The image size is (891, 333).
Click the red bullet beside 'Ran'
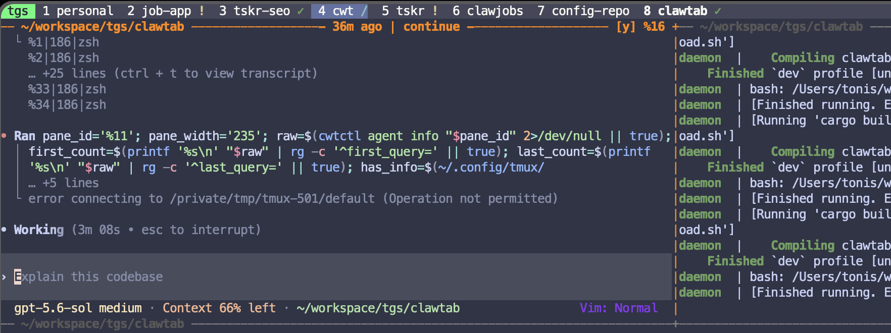4,136
